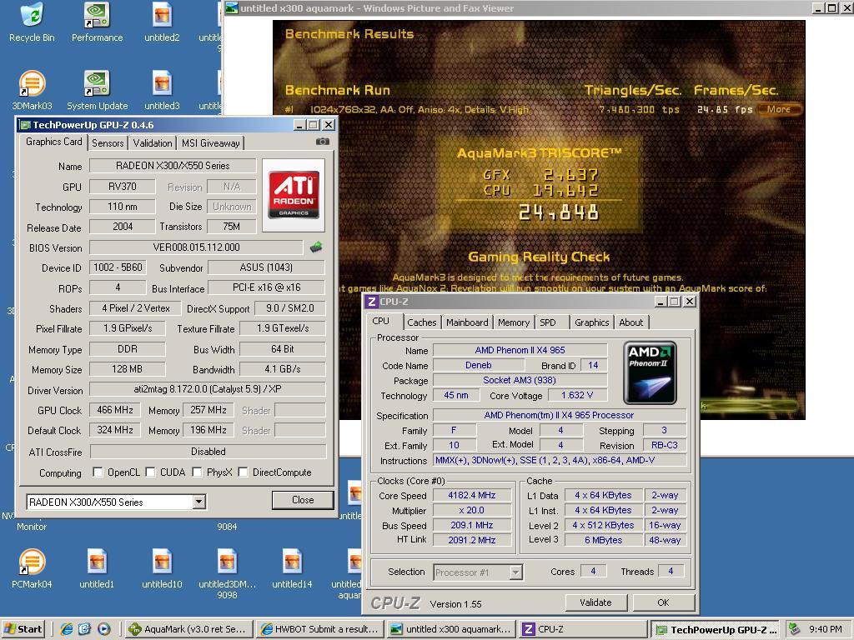Screen dimensions: 854x640
Task: Switch to HWBOT Submit a result taskbar button
Action: (x=319, y=629)
